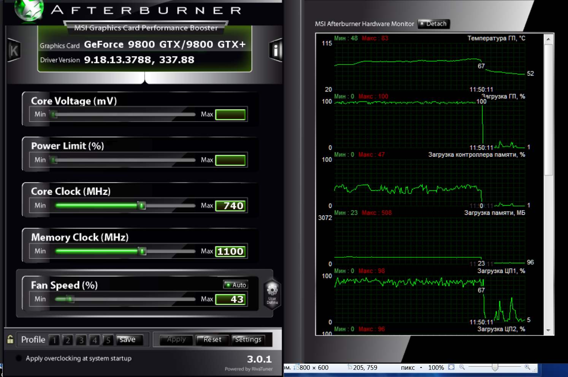
Task: Click the GeForce 9800 GTX/9800 GTX+ card name
Action: [165, 44]
